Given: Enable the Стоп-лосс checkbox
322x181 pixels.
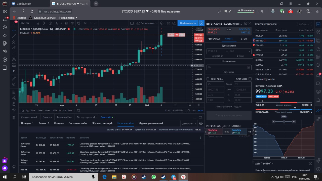Looking at the screenshot, I should coord(250,79).
